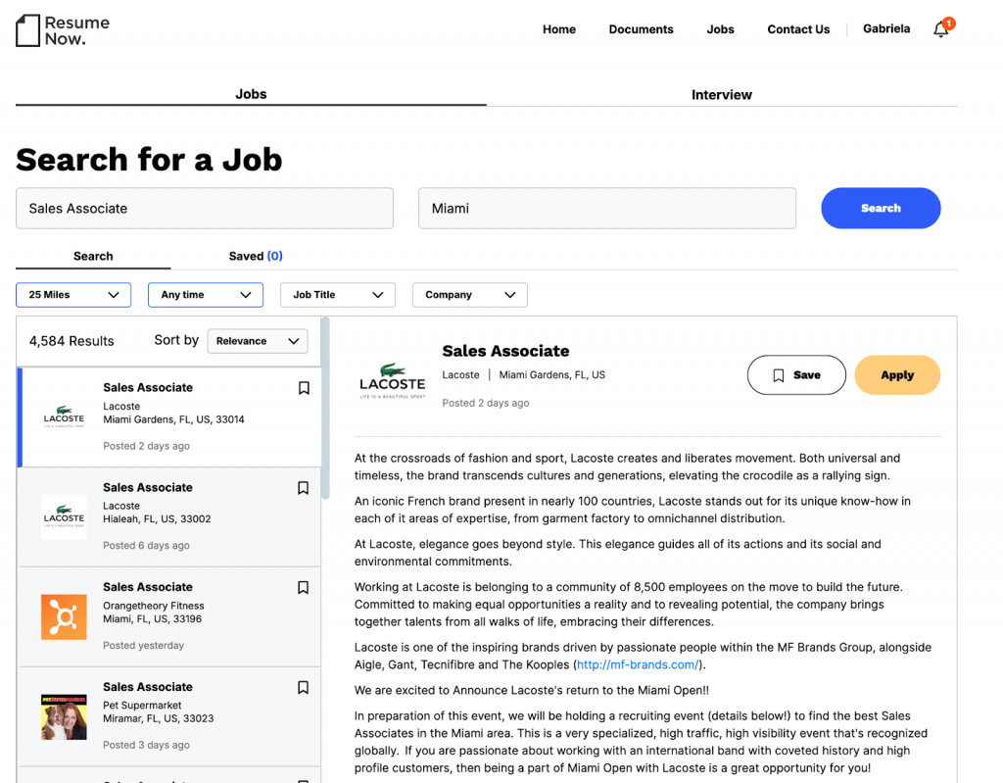Click the Miami location input field
The width and height of the screenshot is (1003, 783).
point(607,209)
